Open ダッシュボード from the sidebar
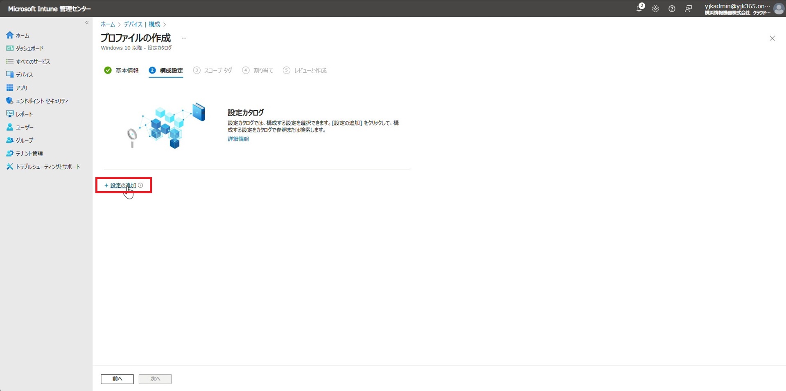Image resolution: width=786 pixels, height=391 pixels. [x=29, y=49]
